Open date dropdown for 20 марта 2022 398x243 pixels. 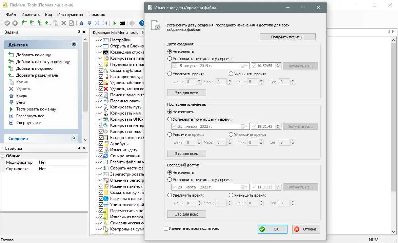click(x=244, y=187)
